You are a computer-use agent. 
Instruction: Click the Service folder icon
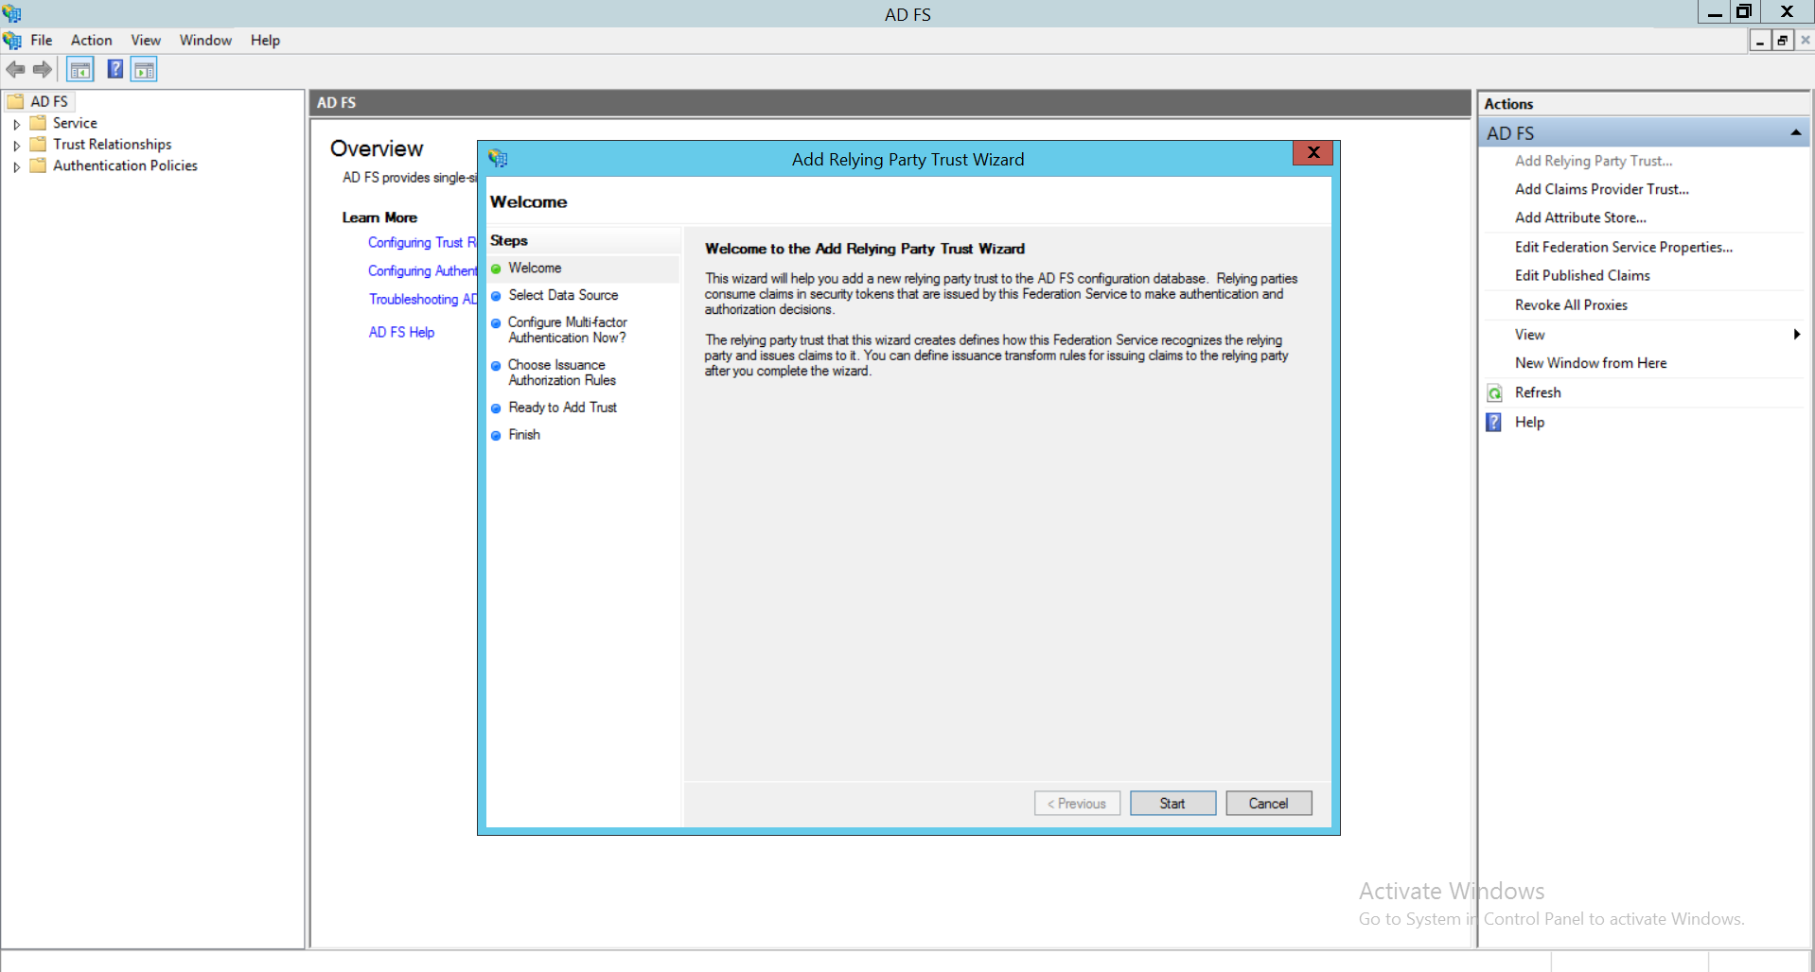(38, 122)
